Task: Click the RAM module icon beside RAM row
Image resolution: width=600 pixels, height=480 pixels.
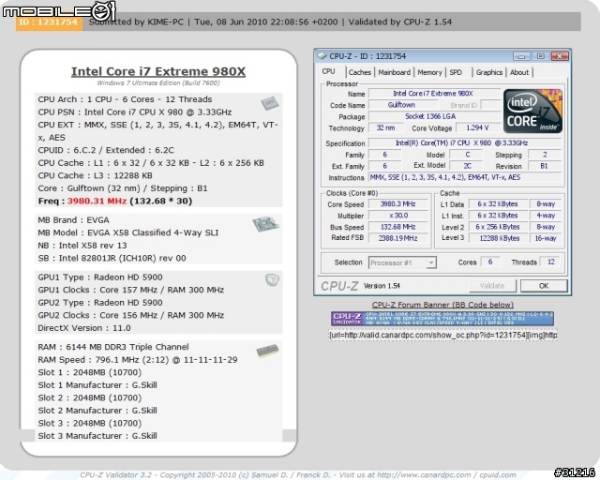Action: pos(267,351)
